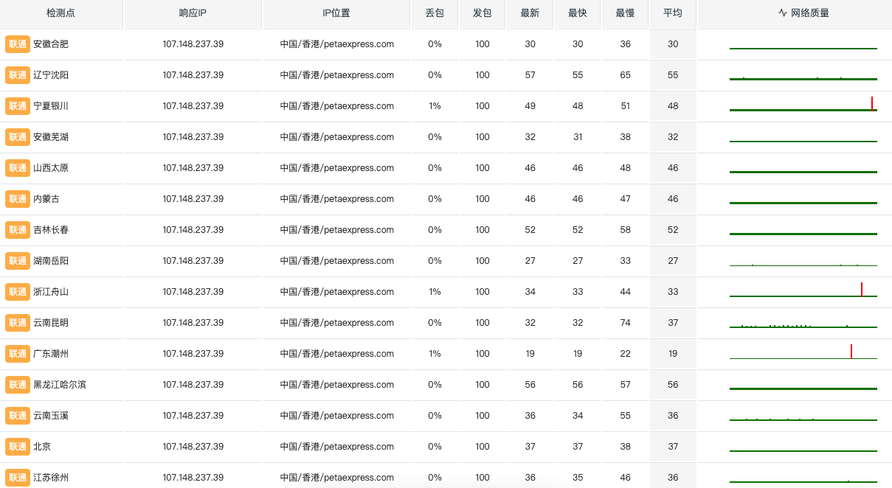Select the 安徽合肥 probe name

pos(51,44)
